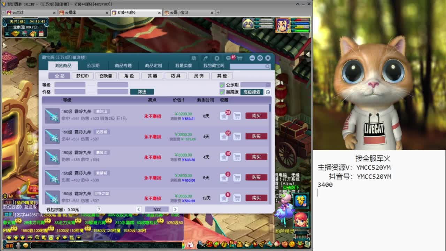This screenshot has height=251, width=446.
Task: Filter by 防具 category
Action: 175,76
